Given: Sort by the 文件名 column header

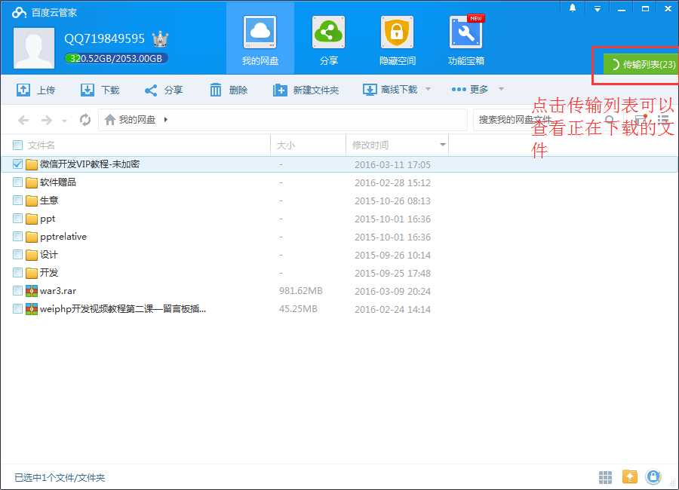Looking at the screenshot, I should click(x=41, y=145).
